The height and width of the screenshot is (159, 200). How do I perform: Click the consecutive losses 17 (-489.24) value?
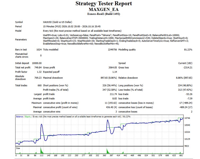(x=186, y=103)
